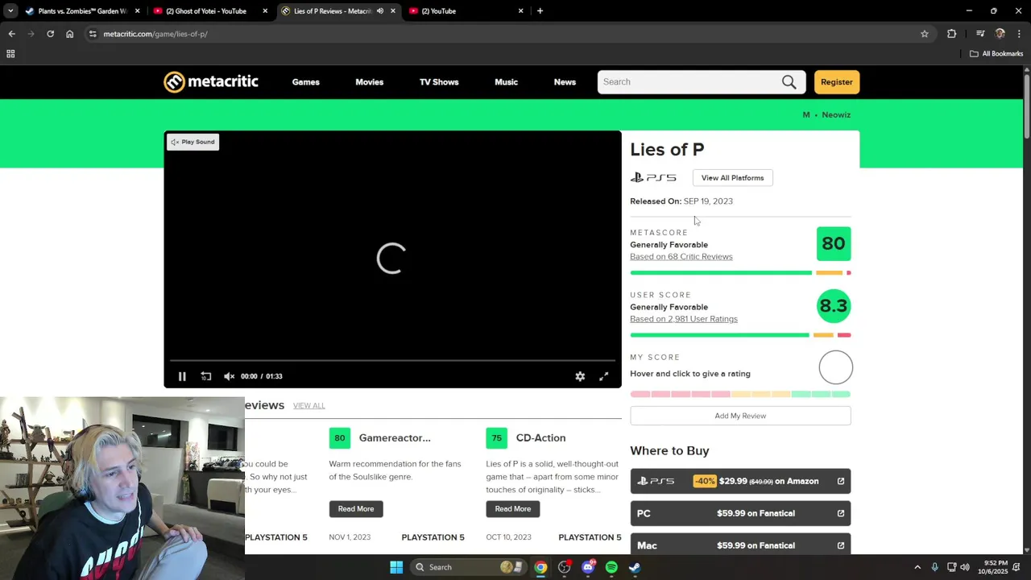The height and width of the screenshot is (580, 1031).
Task: Read more of the Gamereactor review
Action: click(355, 509)
